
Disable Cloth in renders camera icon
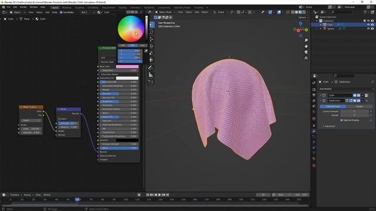click(x=372, y=25)
